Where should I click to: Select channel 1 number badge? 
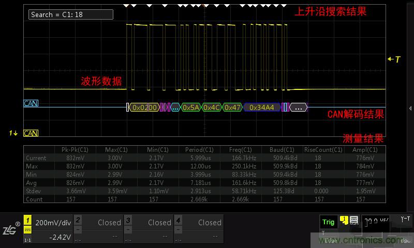click(x=28, y=220)
